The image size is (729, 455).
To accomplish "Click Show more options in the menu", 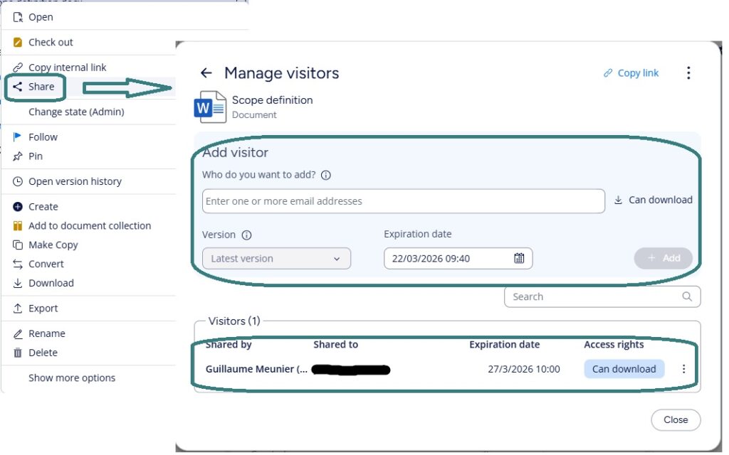I will [x=71, y=378].
